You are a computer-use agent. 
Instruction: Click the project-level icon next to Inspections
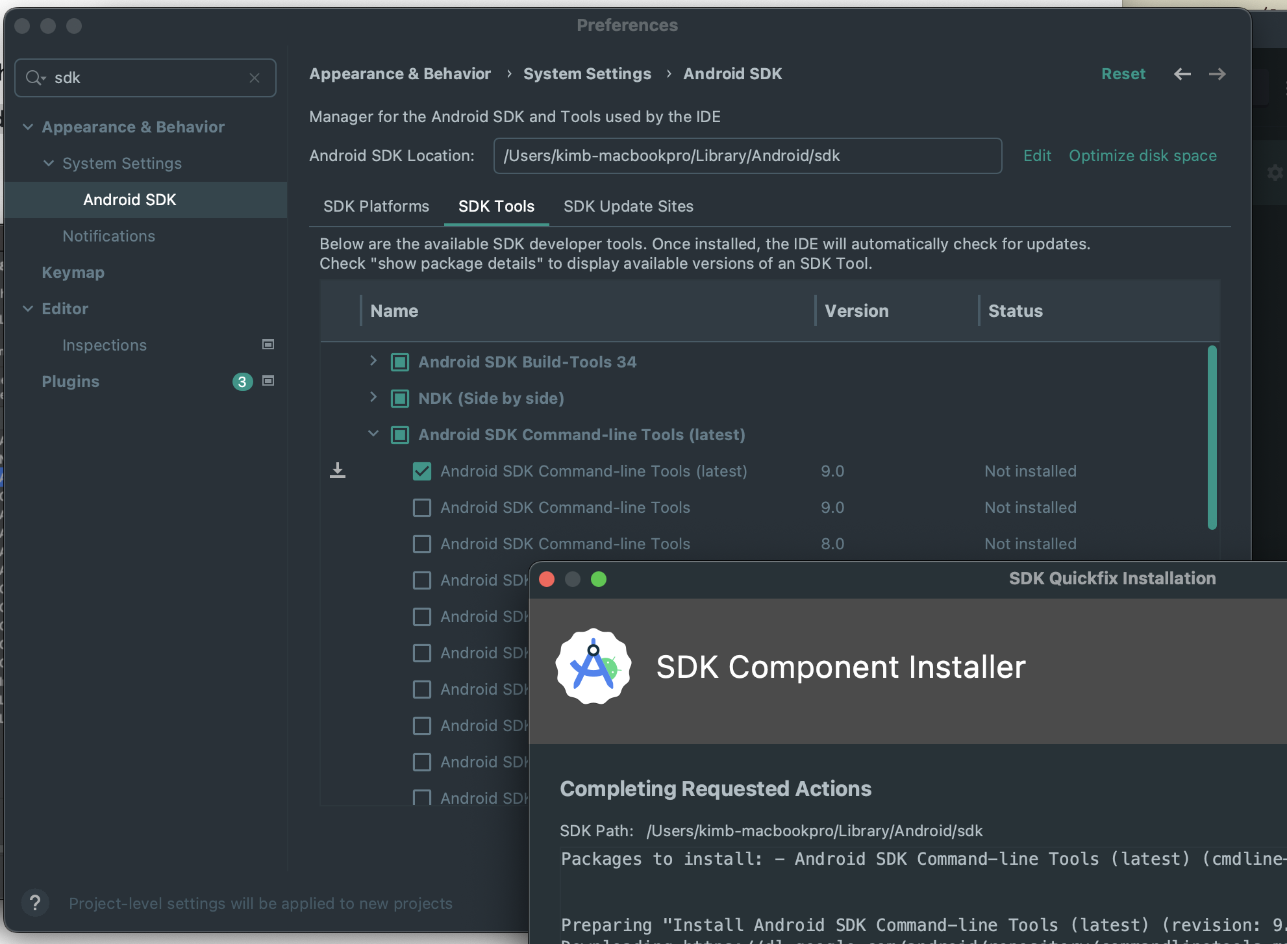click(268, 345)
